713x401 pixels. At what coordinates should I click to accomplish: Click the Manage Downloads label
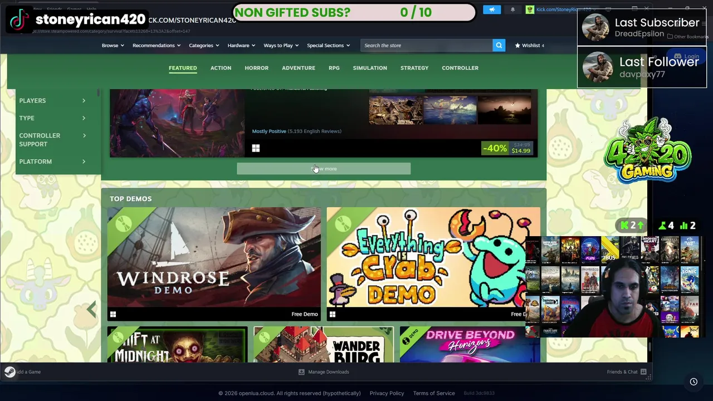pos(329,372)
